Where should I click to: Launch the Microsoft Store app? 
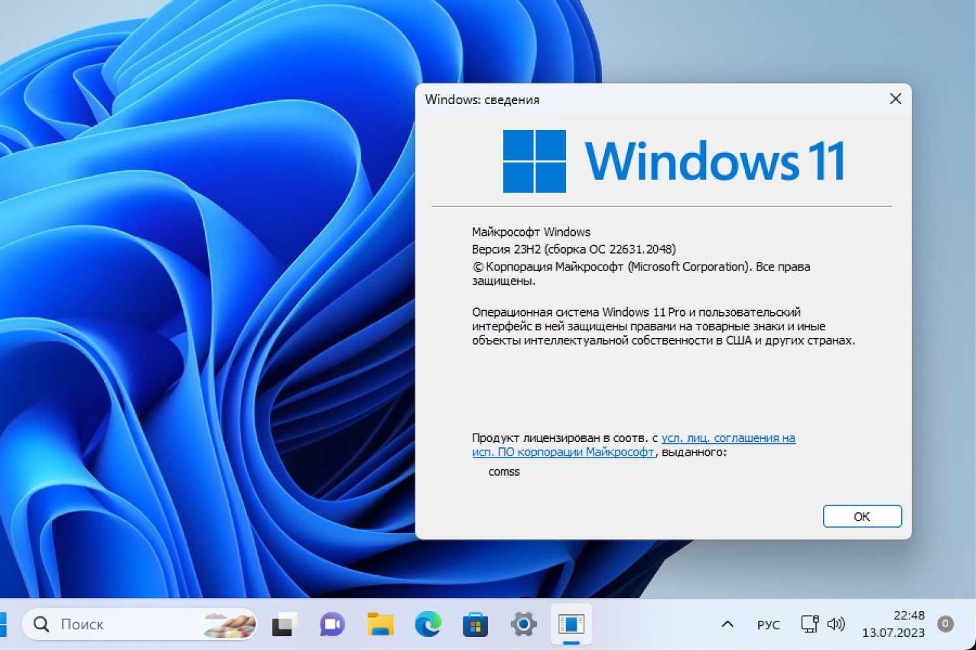pos(476,625)
